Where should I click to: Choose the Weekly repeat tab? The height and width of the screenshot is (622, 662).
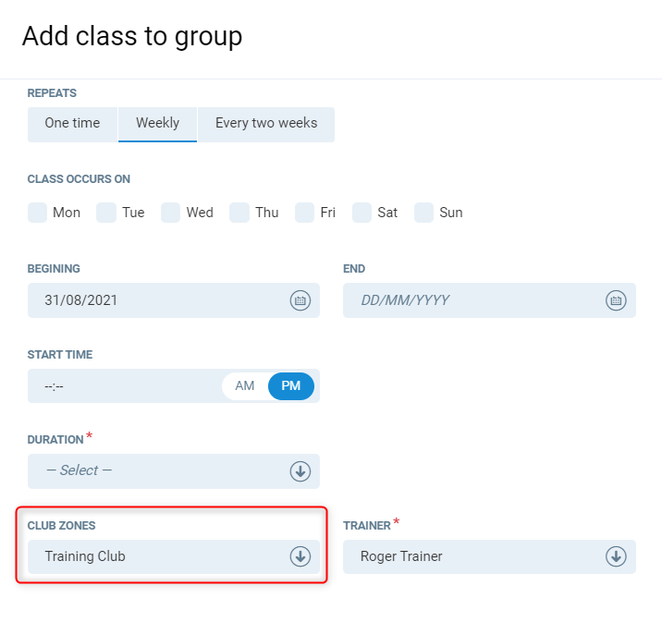pyautogui.click(x=157, y=124)
